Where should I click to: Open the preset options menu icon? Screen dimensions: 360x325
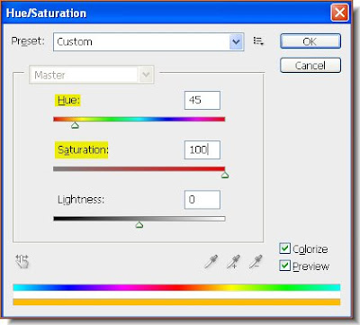coord(258,41)
